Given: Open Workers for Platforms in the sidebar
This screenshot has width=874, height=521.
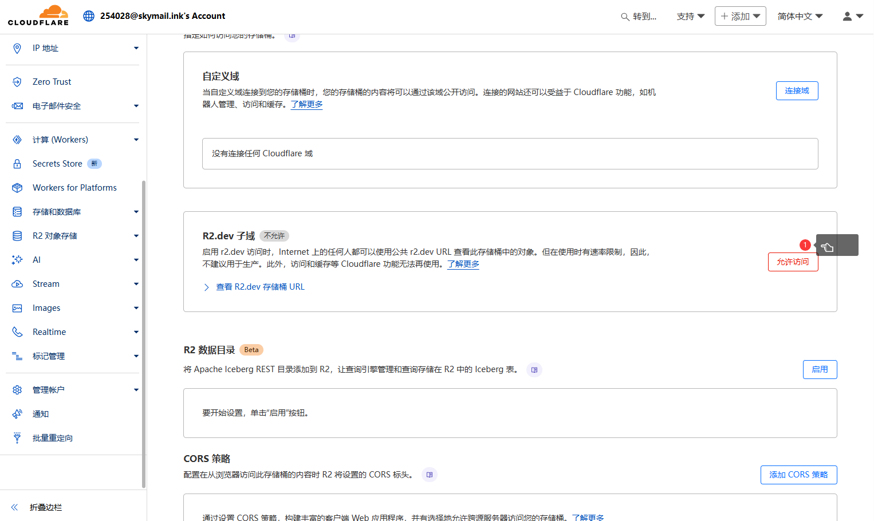Looking at the screenshot, I should coord(74,188).
